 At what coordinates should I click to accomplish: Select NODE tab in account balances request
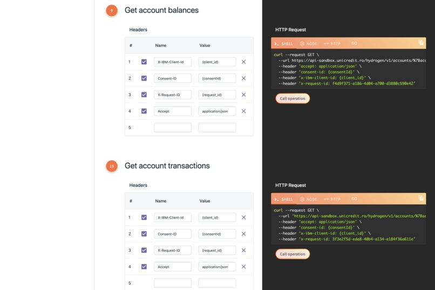[308, 44]
